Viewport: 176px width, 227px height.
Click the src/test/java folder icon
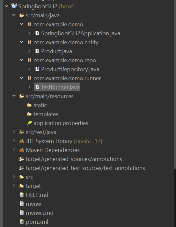click(22, 132)
